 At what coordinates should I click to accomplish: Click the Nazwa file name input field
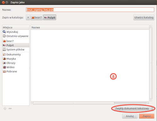[x=90, y=10]
